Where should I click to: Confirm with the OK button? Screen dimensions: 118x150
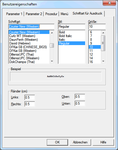57,142
